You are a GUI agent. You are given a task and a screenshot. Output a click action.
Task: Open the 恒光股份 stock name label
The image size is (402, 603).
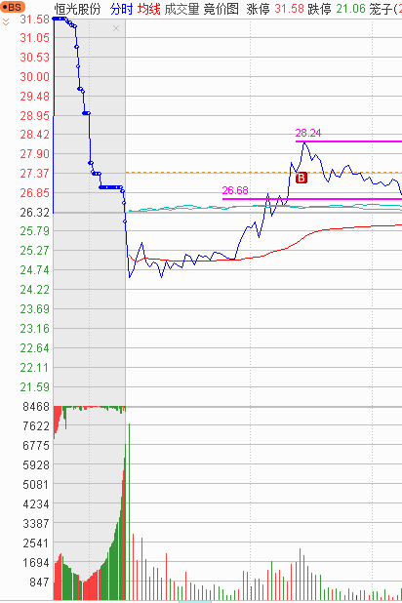(77, 9)
